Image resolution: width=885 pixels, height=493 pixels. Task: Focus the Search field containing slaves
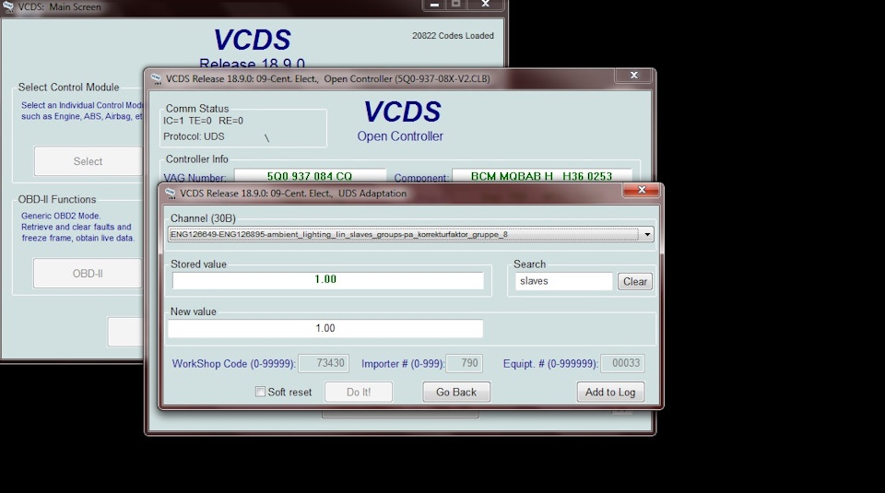coord(563,281)
